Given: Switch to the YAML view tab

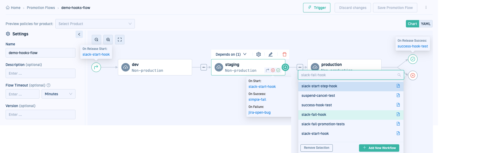Looking at the screenshot, I should tap(426, 24).
